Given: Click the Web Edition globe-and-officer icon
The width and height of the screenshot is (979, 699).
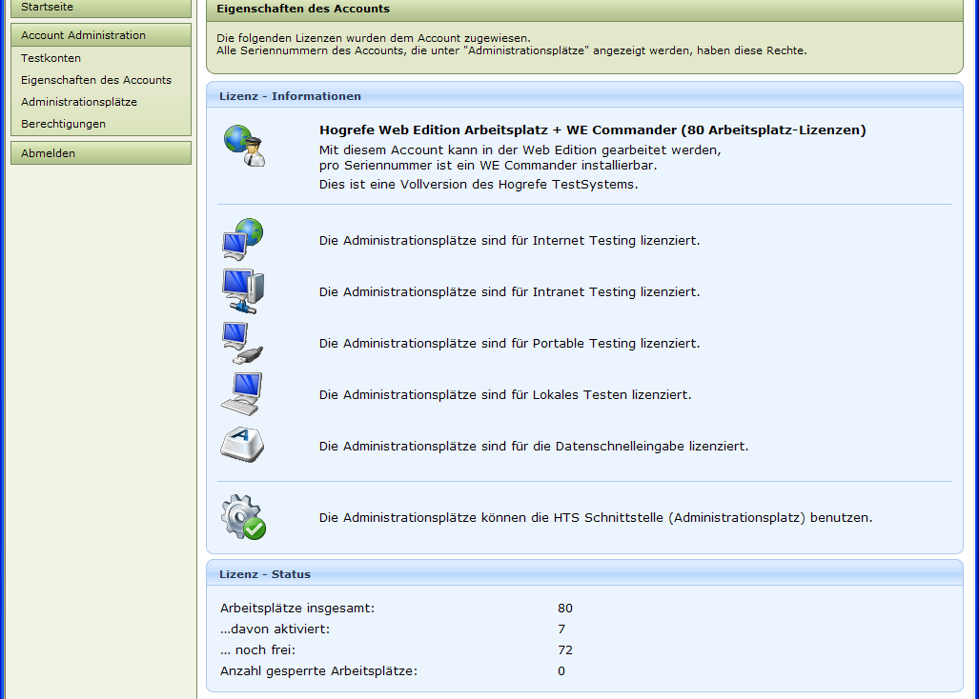Looking at the screenshot, I should (x=244, y=146).
